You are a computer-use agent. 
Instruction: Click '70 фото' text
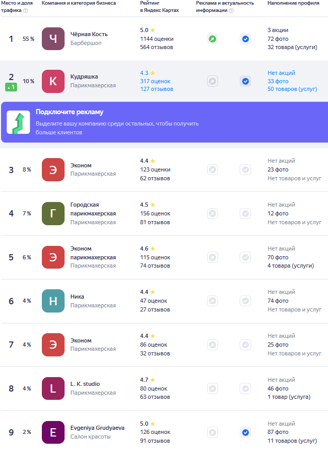tap(278, 257)
